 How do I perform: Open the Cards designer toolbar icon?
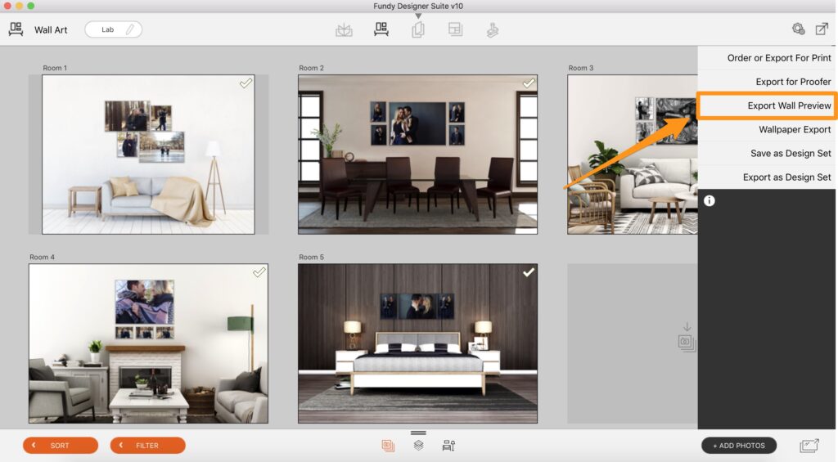pyautogui.click(x=418, y=29)
